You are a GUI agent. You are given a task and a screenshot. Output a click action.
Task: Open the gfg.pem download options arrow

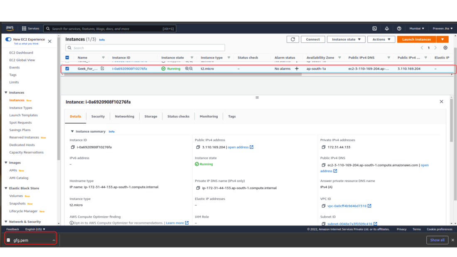54,240
